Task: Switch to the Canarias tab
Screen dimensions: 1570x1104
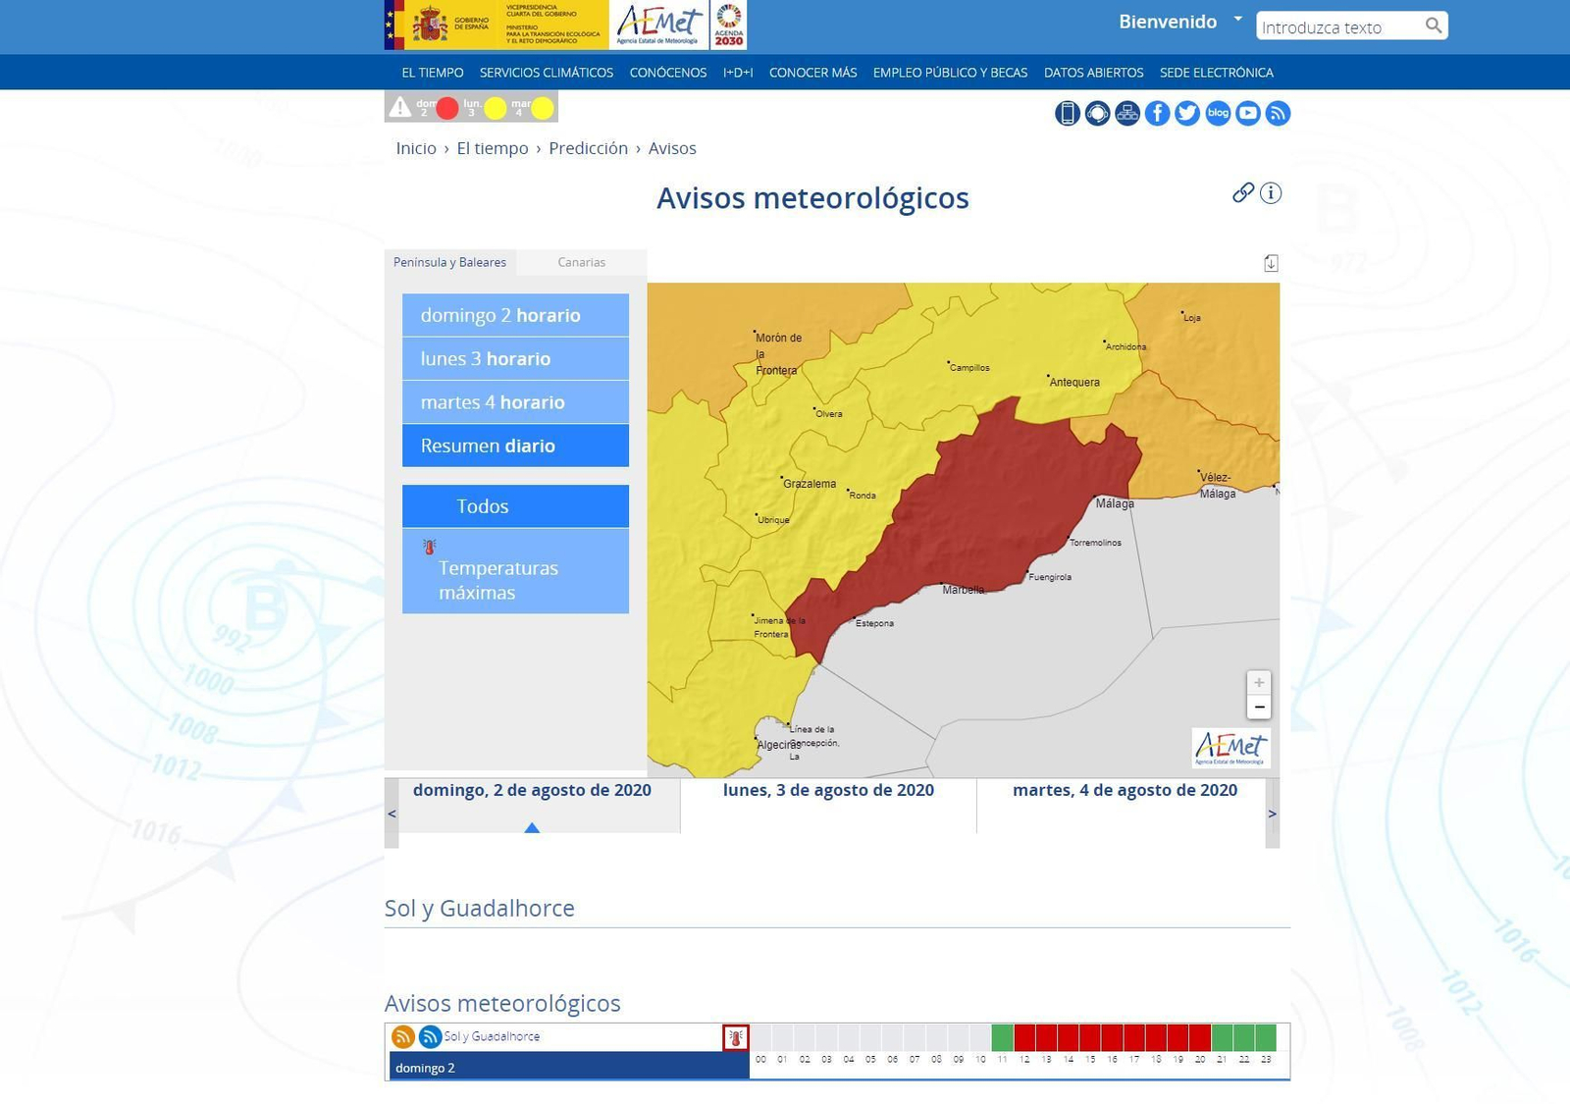Action: 581,262
